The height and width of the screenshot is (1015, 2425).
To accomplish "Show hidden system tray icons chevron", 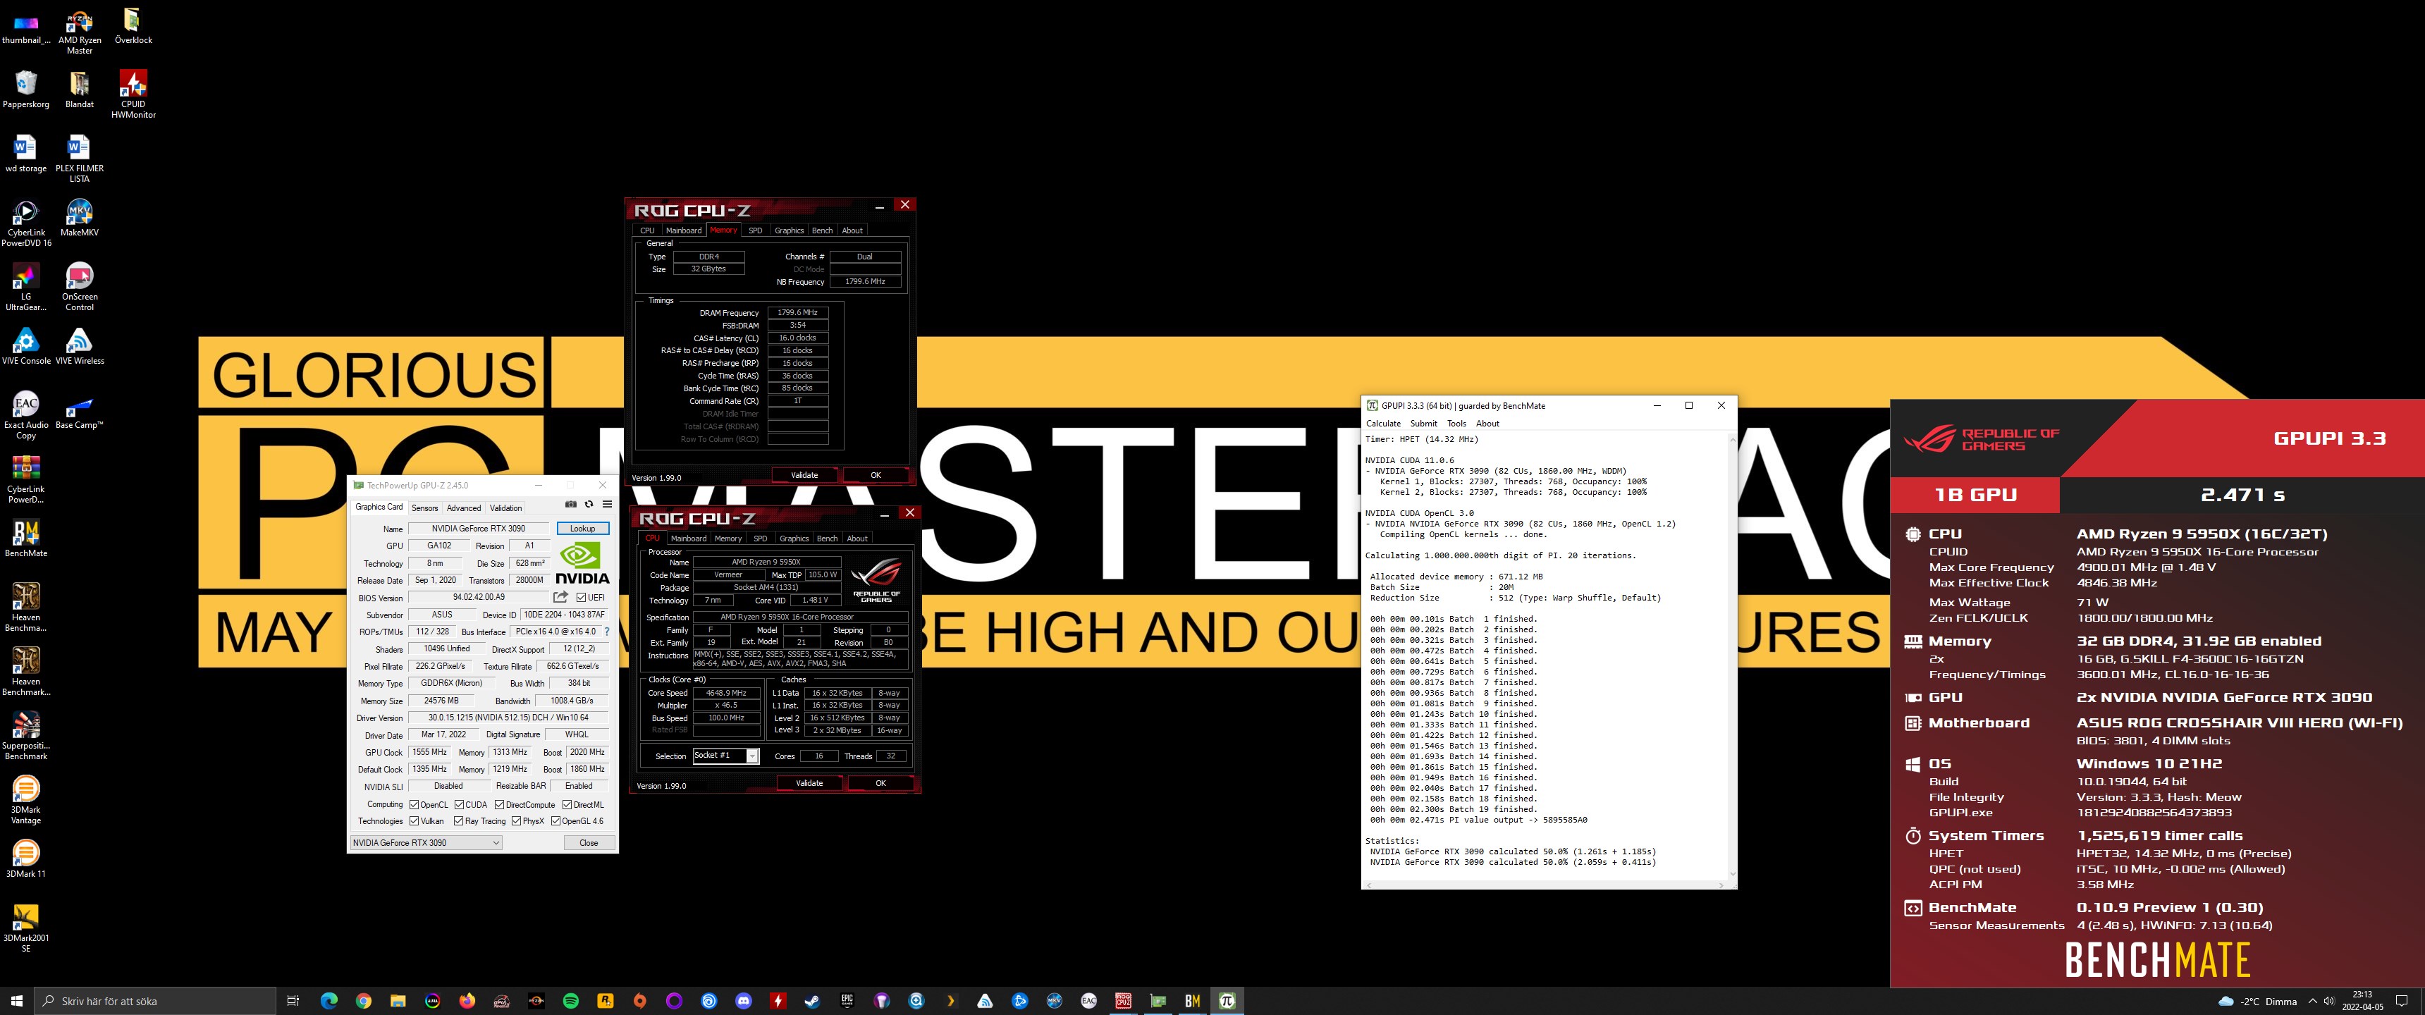I will (2312, 1001).
